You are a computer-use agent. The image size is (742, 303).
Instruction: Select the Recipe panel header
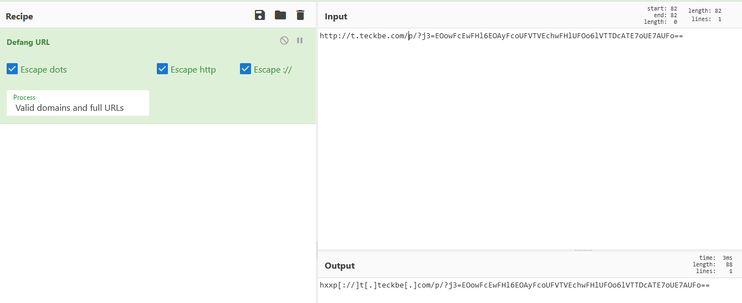coord(19,16)
